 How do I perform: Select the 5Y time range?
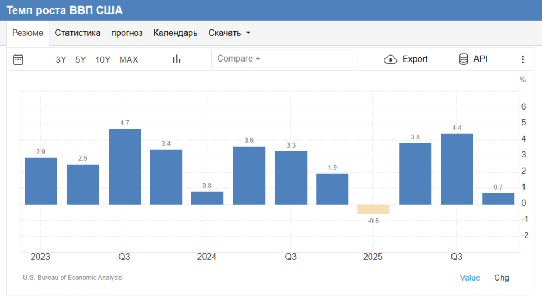(81, 60)
